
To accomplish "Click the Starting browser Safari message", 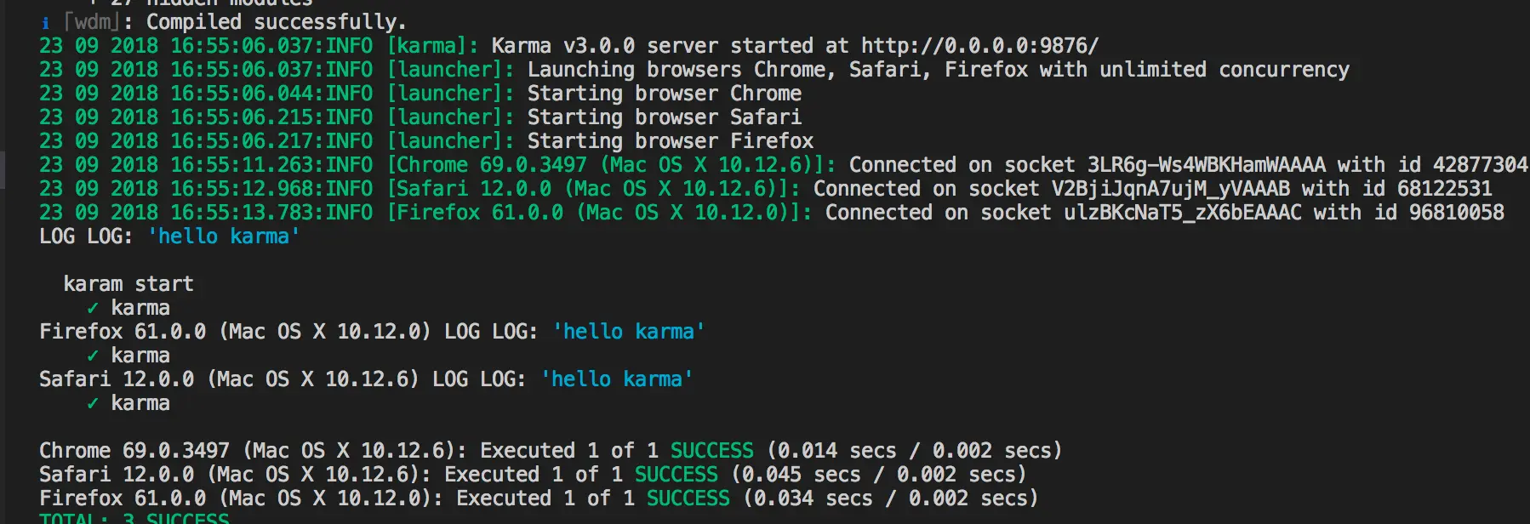I will tap(664, 117).
